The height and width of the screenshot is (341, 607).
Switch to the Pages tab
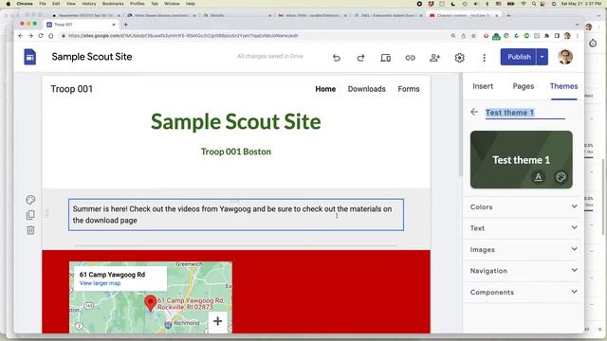[523, 86]
